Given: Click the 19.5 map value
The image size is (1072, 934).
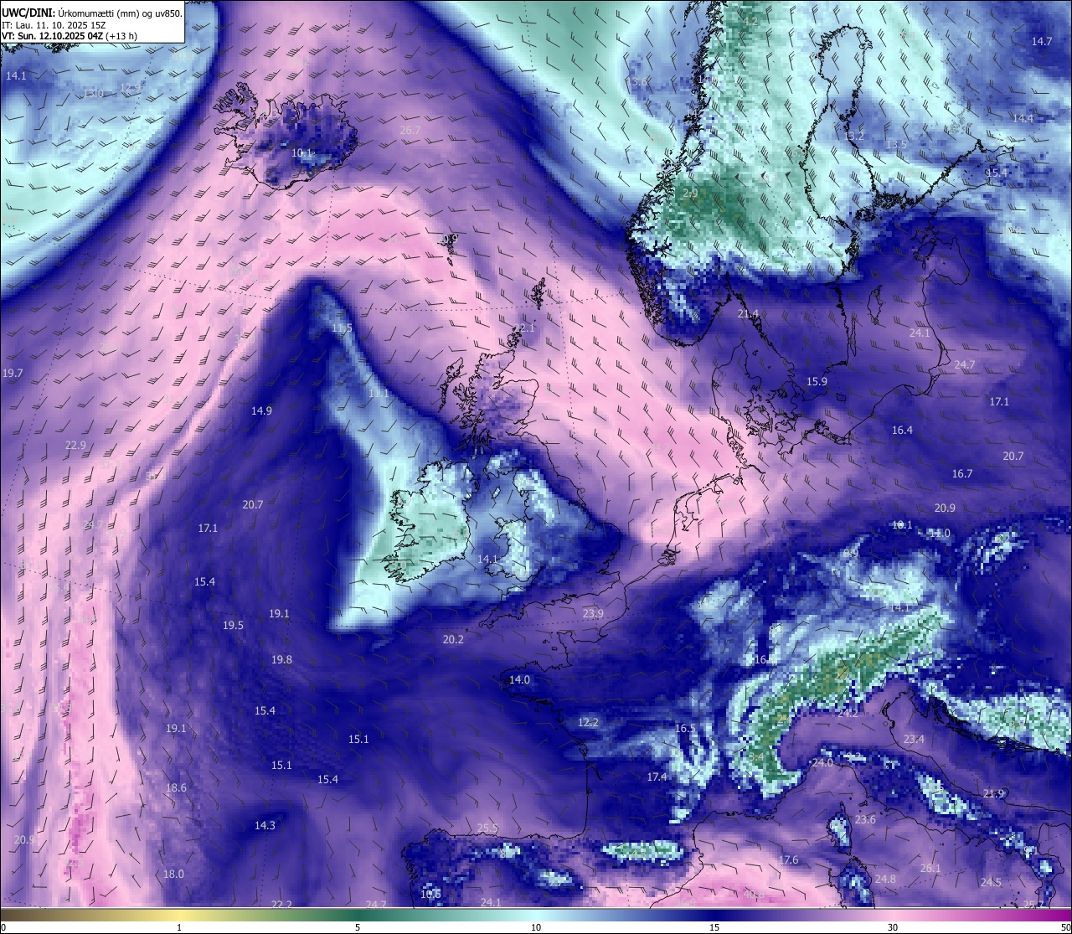Looking at the screenshot, I should point(233,625).
